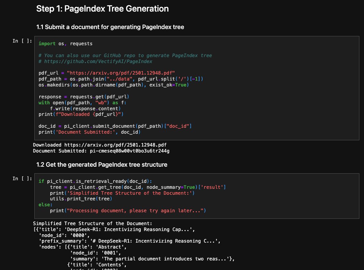
Task: Click the "Step 1: PageIndex Tree Generation" heading
Action: 102,9
